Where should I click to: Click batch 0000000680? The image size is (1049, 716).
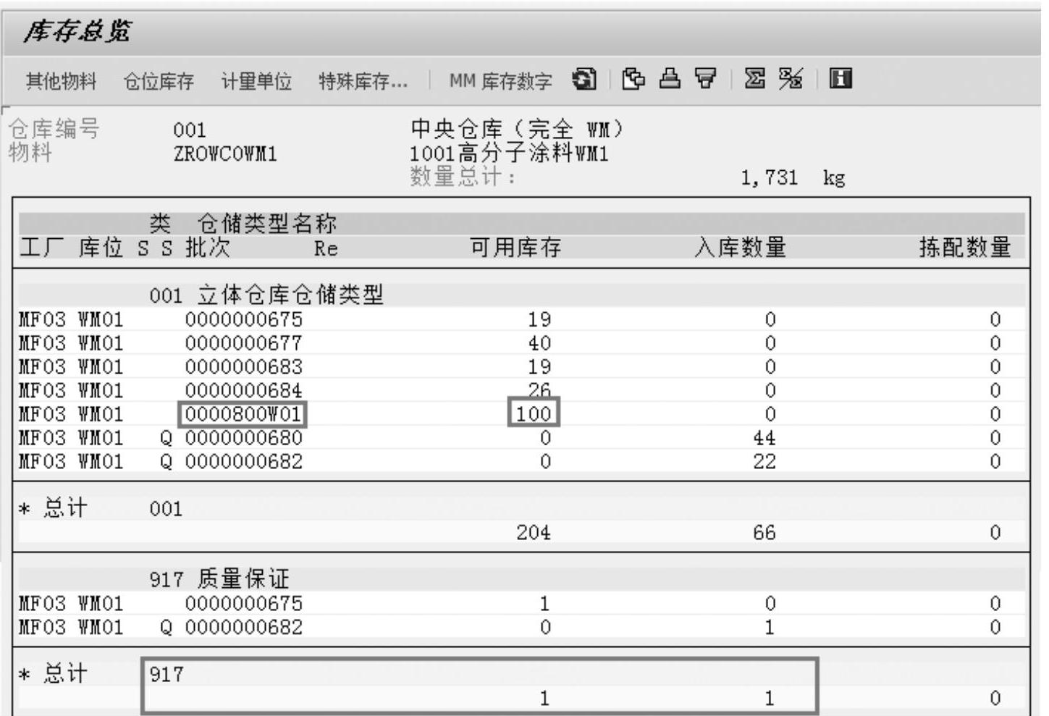tap(244, 438)
